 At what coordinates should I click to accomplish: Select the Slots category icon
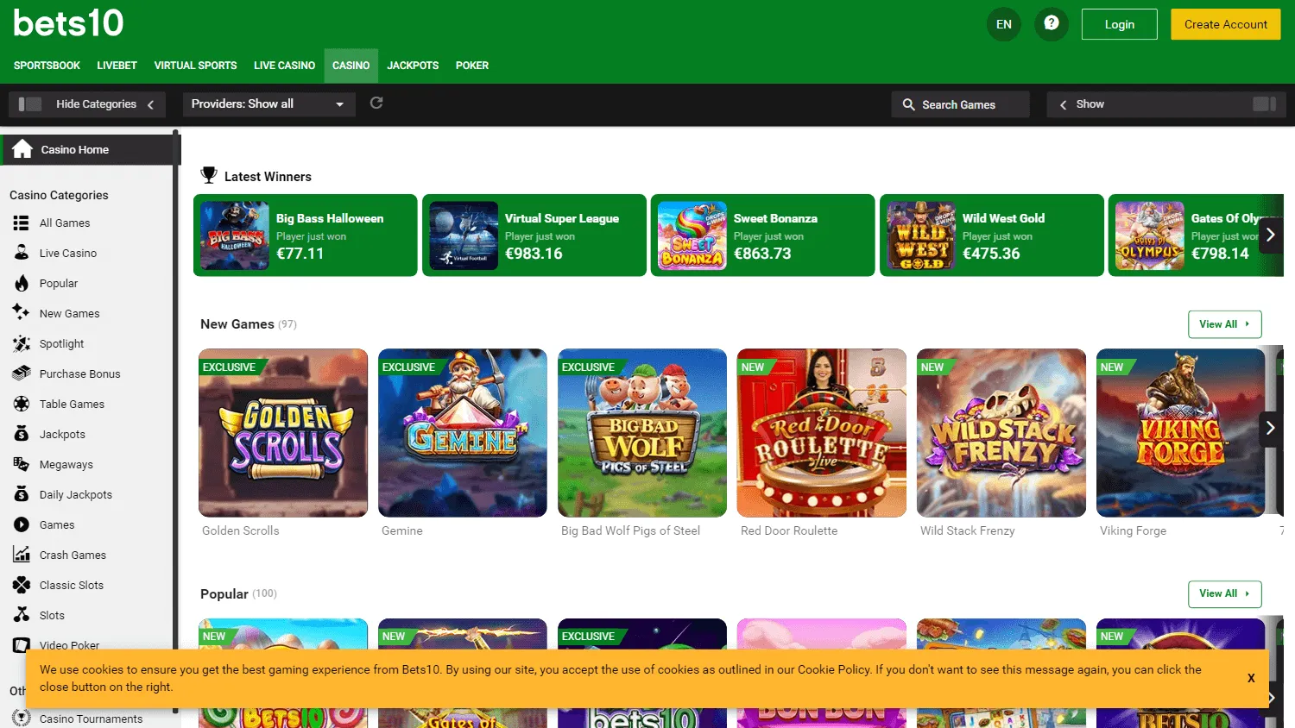click(23, 615)
